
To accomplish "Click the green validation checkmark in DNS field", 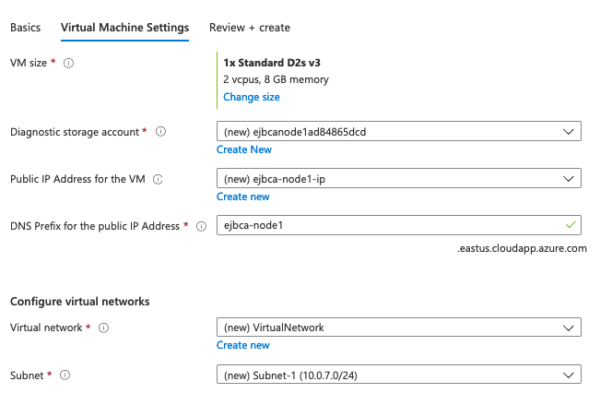I will click(x=571, y=225).
